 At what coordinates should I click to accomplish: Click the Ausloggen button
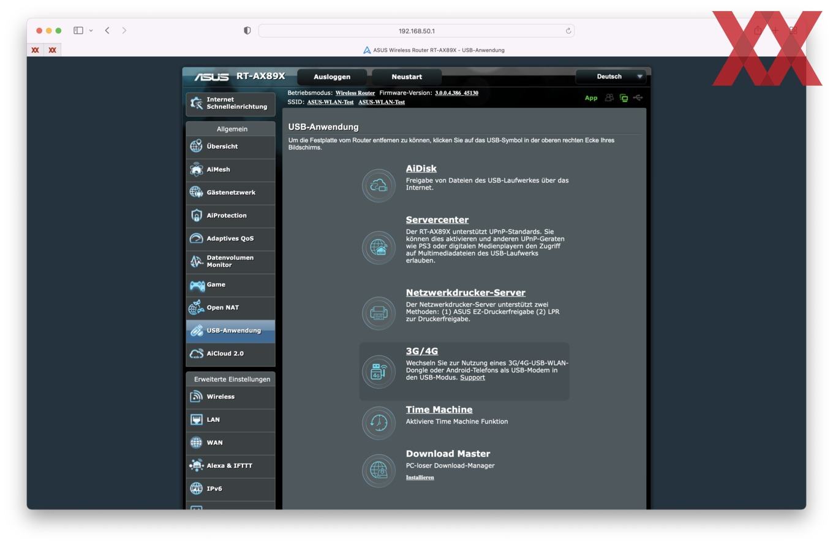click(332, 77)
